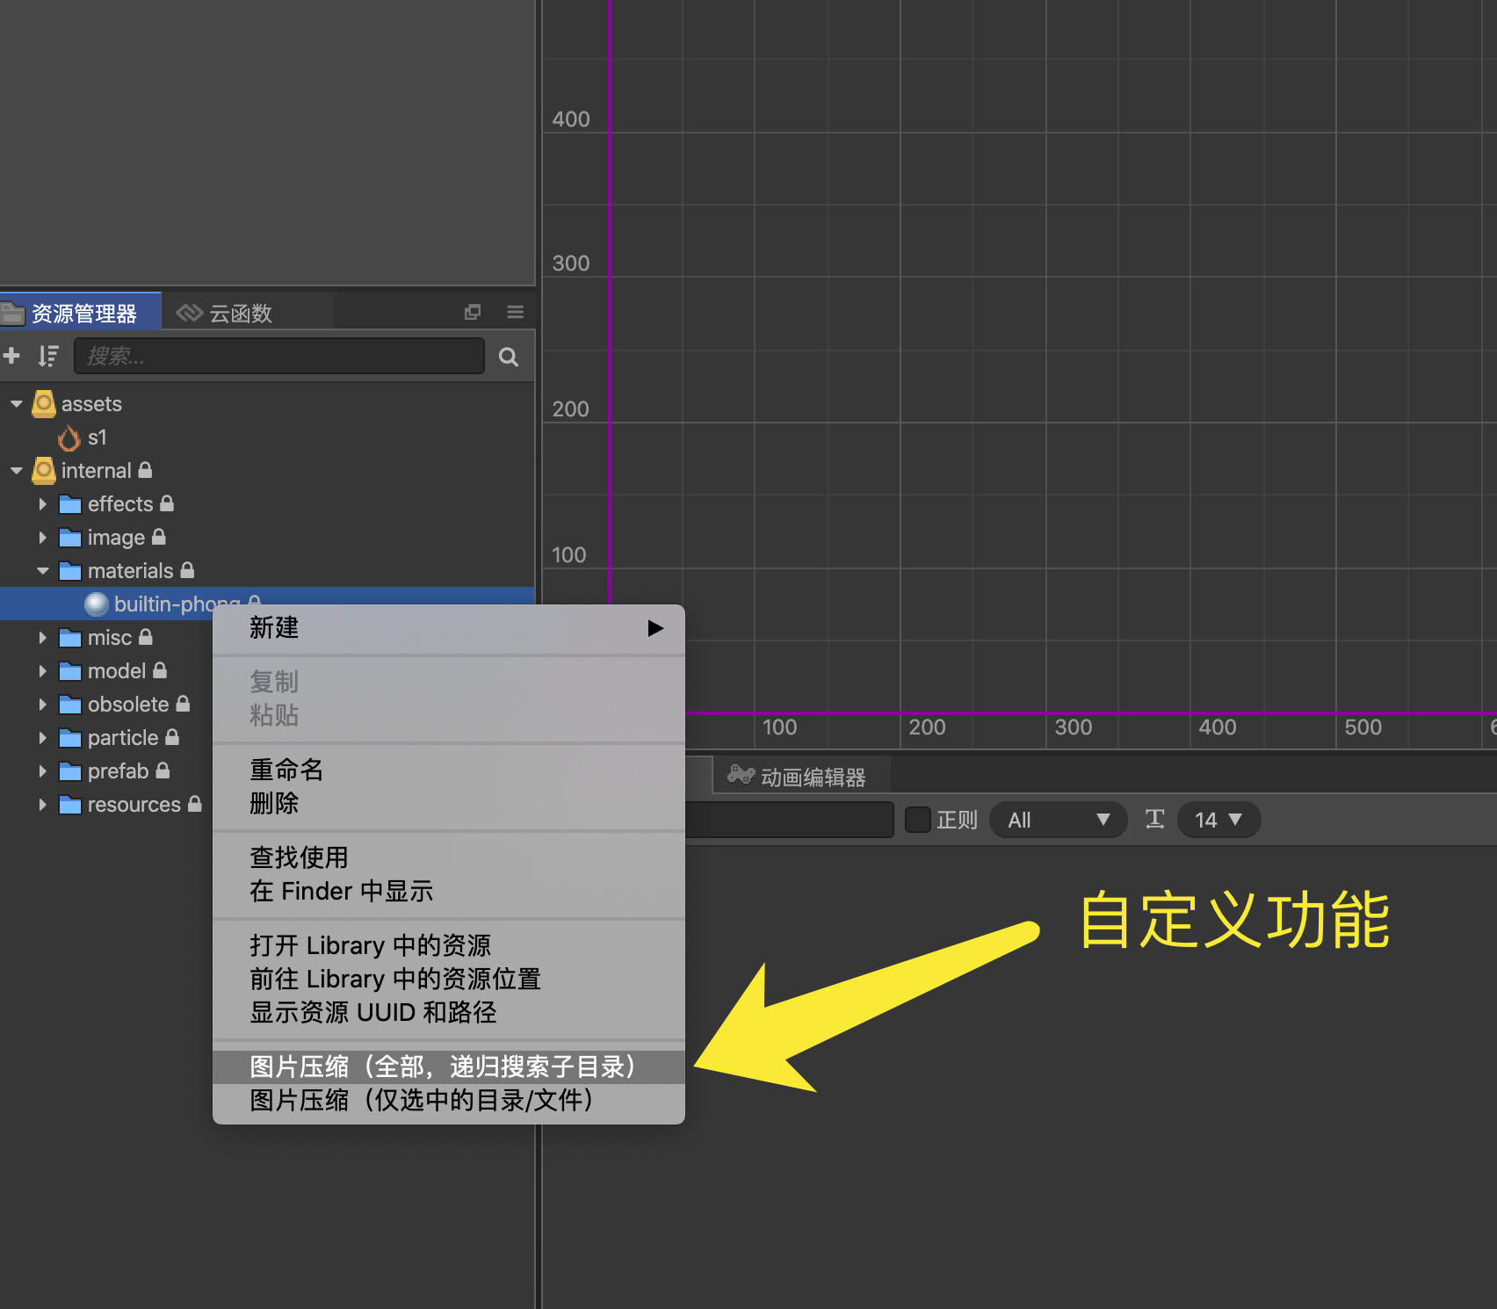Click the plus icon to create asset

click(11, 356)
